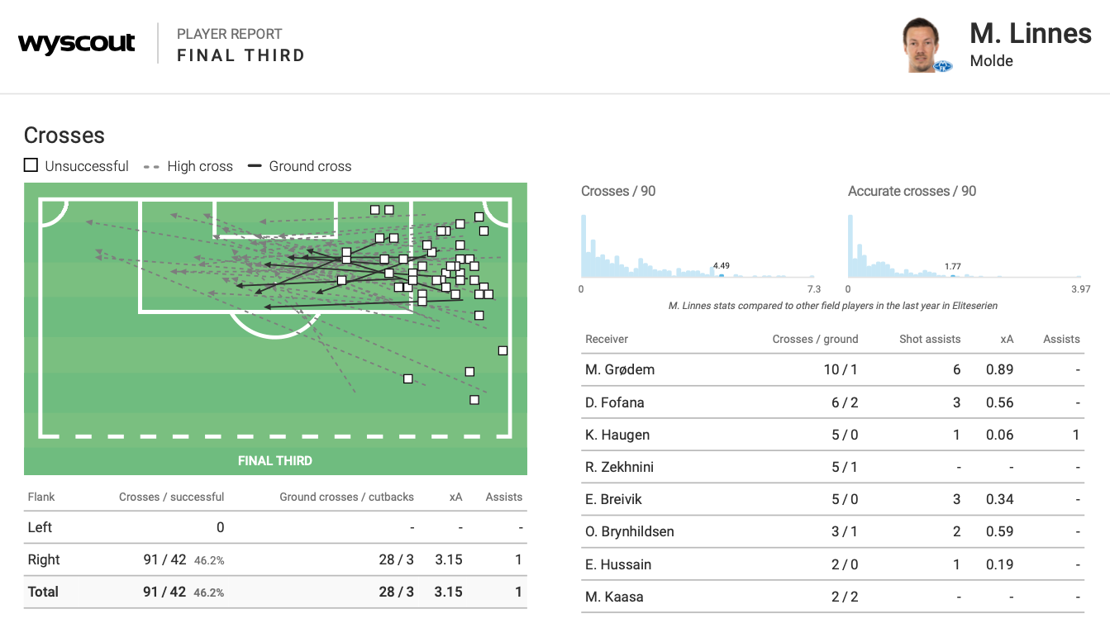Click the Unsuccessful legend square icon
The width and height of the screenshot is (1110, 633).
pyautogui.click(x=31, y=165)
